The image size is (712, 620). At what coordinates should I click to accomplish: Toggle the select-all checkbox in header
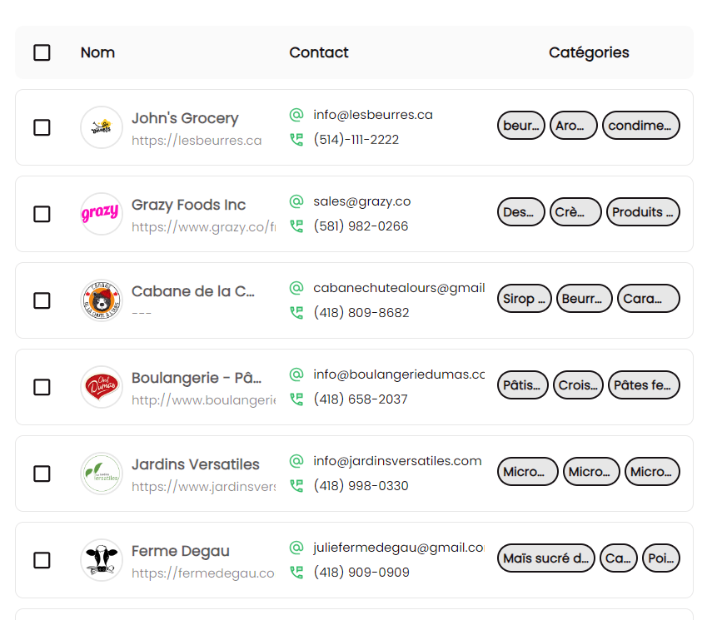click(42, 52)
